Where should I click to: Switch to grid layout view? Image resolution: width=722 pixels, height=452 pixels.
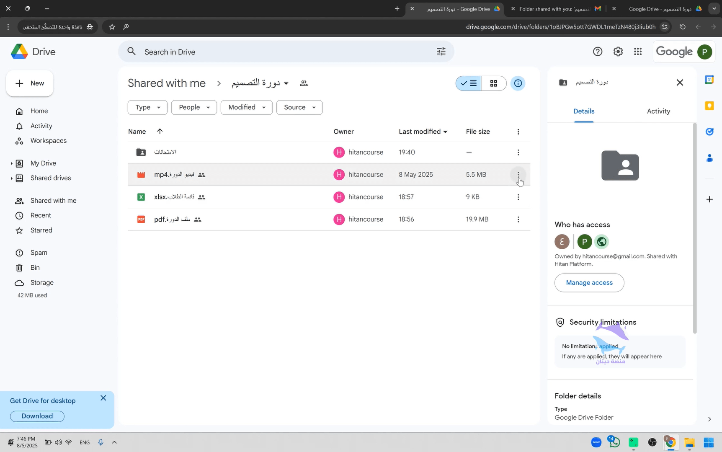click(x=494, y=83)
